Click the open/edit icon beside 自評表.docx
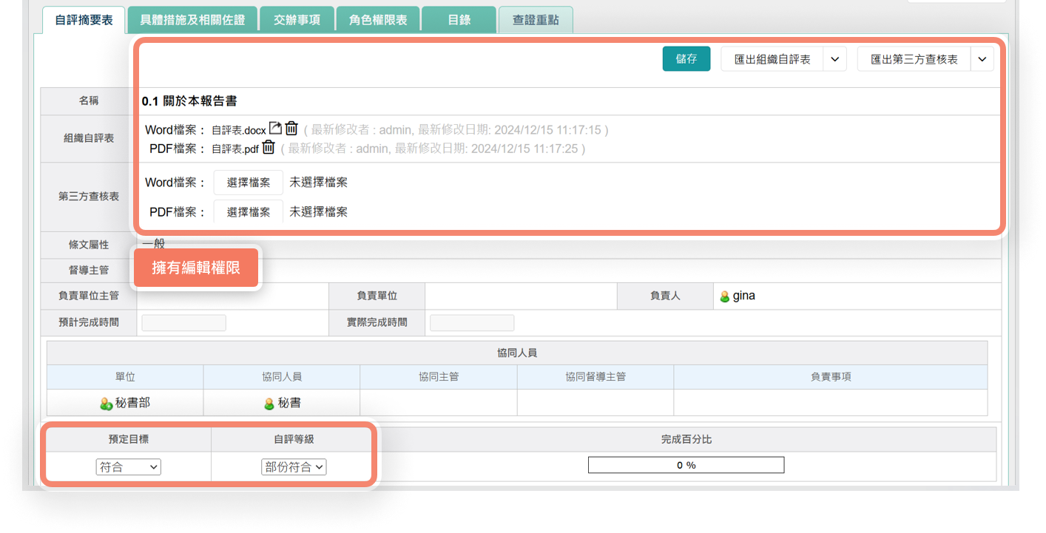This screenshot has width=1046, height=533. click(275, 129)
